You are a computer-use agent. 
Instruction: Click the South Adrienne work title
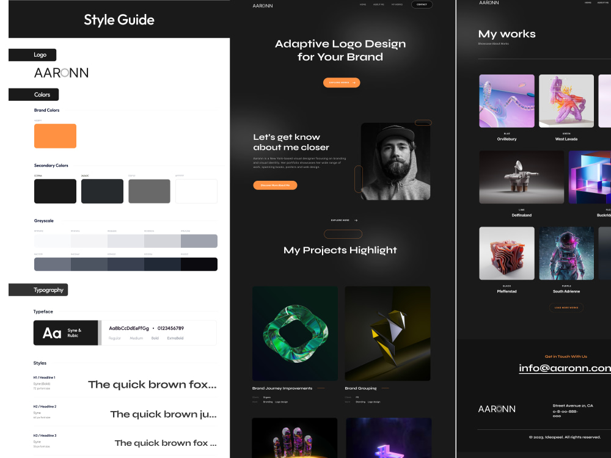(566, 291)
